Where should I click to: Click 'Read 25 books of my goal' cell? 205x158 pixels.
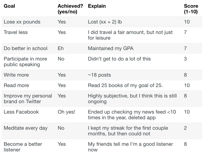[x=125, y=85]
